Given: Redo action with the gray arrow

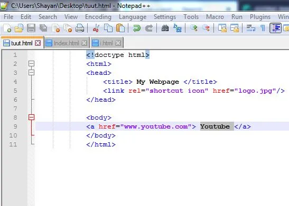Looking at the screenshot, I should pos(149,28).
